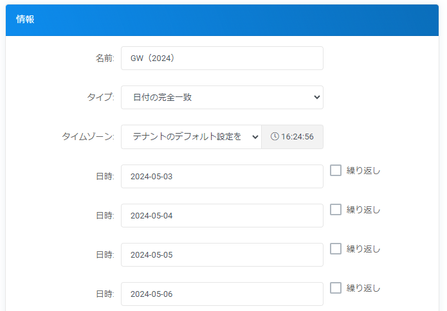Click into the 2024-05-05 date input
The width and height of the screenshot is (447, 311).
[x=222, y=255]
